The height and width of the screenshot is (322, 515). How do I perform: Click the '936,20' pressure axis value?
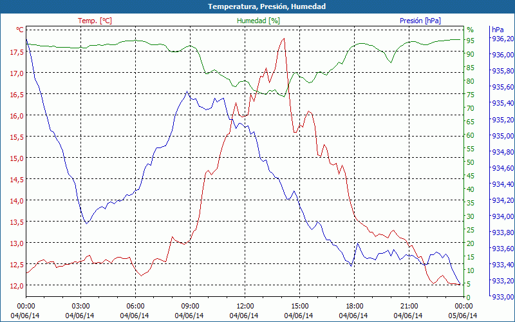502,39
